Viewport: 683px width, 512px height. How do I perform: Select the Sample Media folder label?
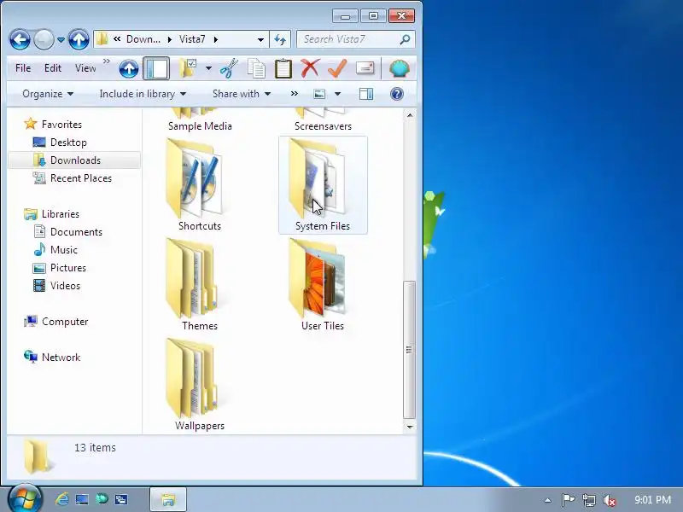click(x=200, y=126)
